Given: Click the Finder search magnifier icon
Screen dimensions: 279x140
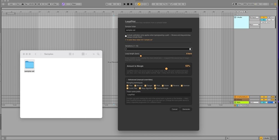Looking at the screenshot, I should [98, 54].
